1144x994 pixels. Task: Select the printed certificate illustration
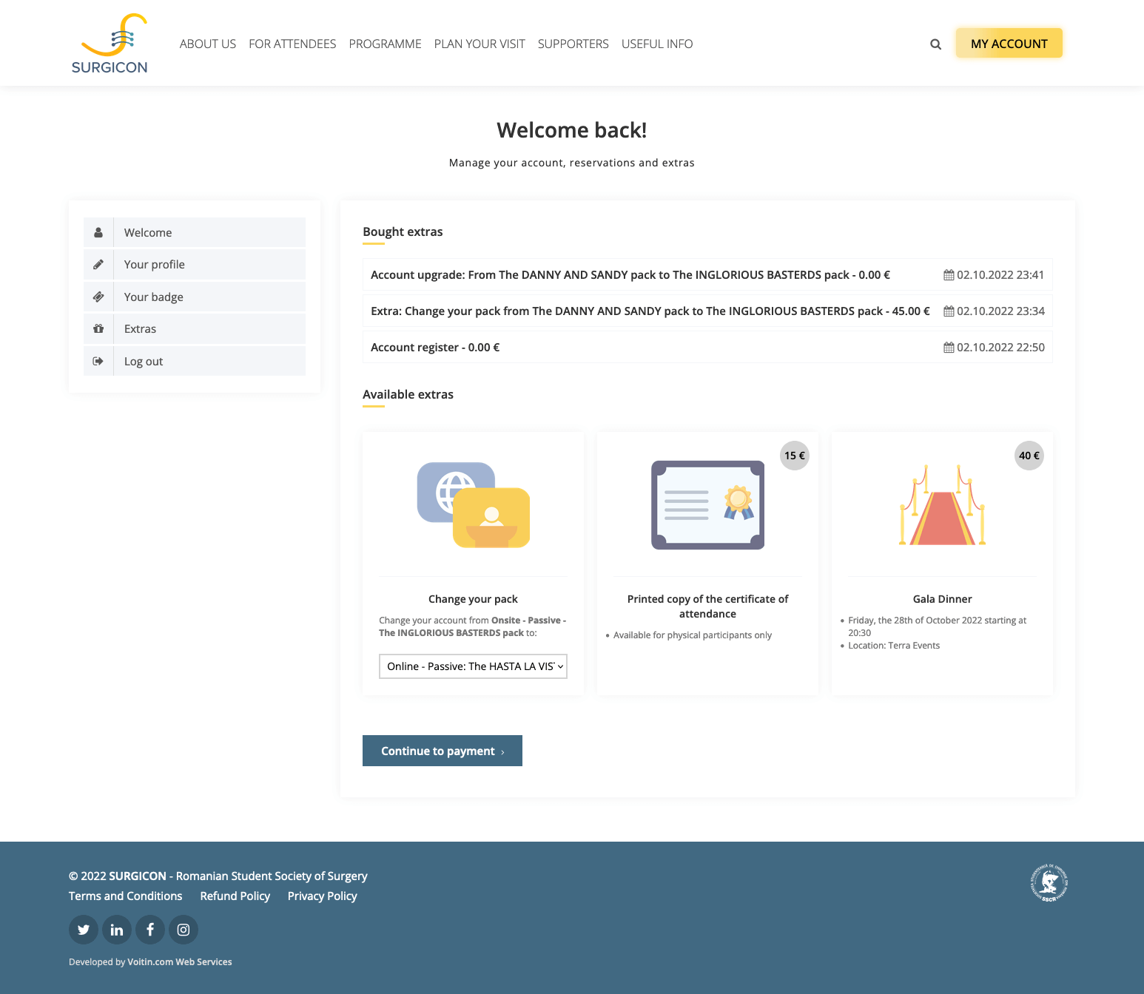707,505
